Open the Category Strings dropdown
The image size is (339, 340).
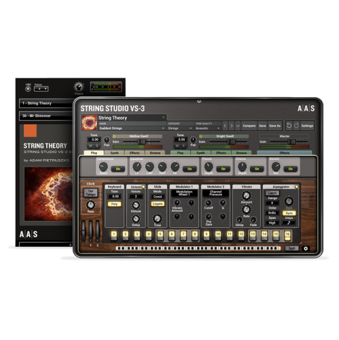click(180, 129)
